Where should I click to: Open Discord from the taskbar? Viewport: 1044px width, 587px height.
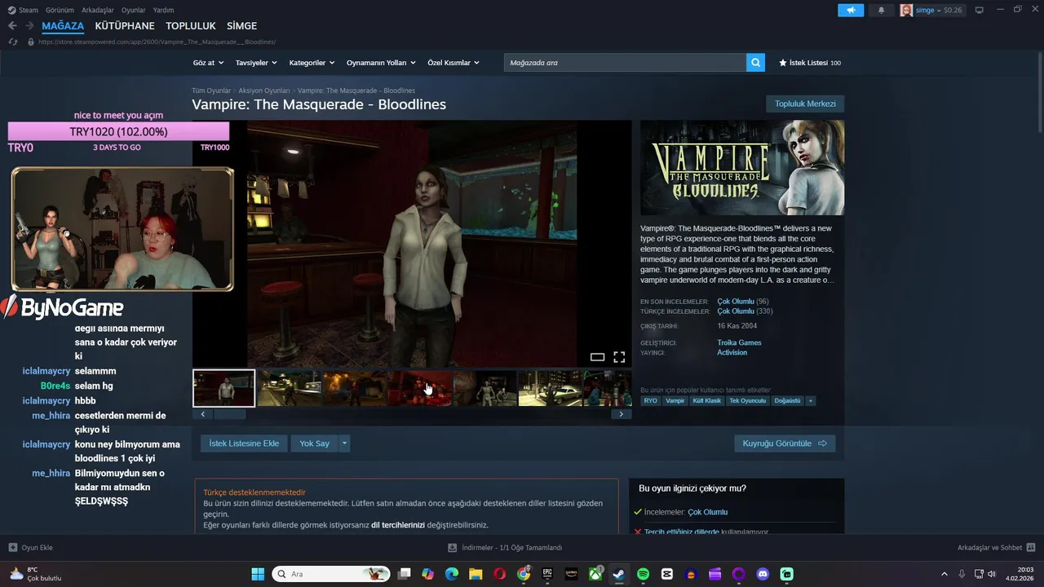click(763, 574)
